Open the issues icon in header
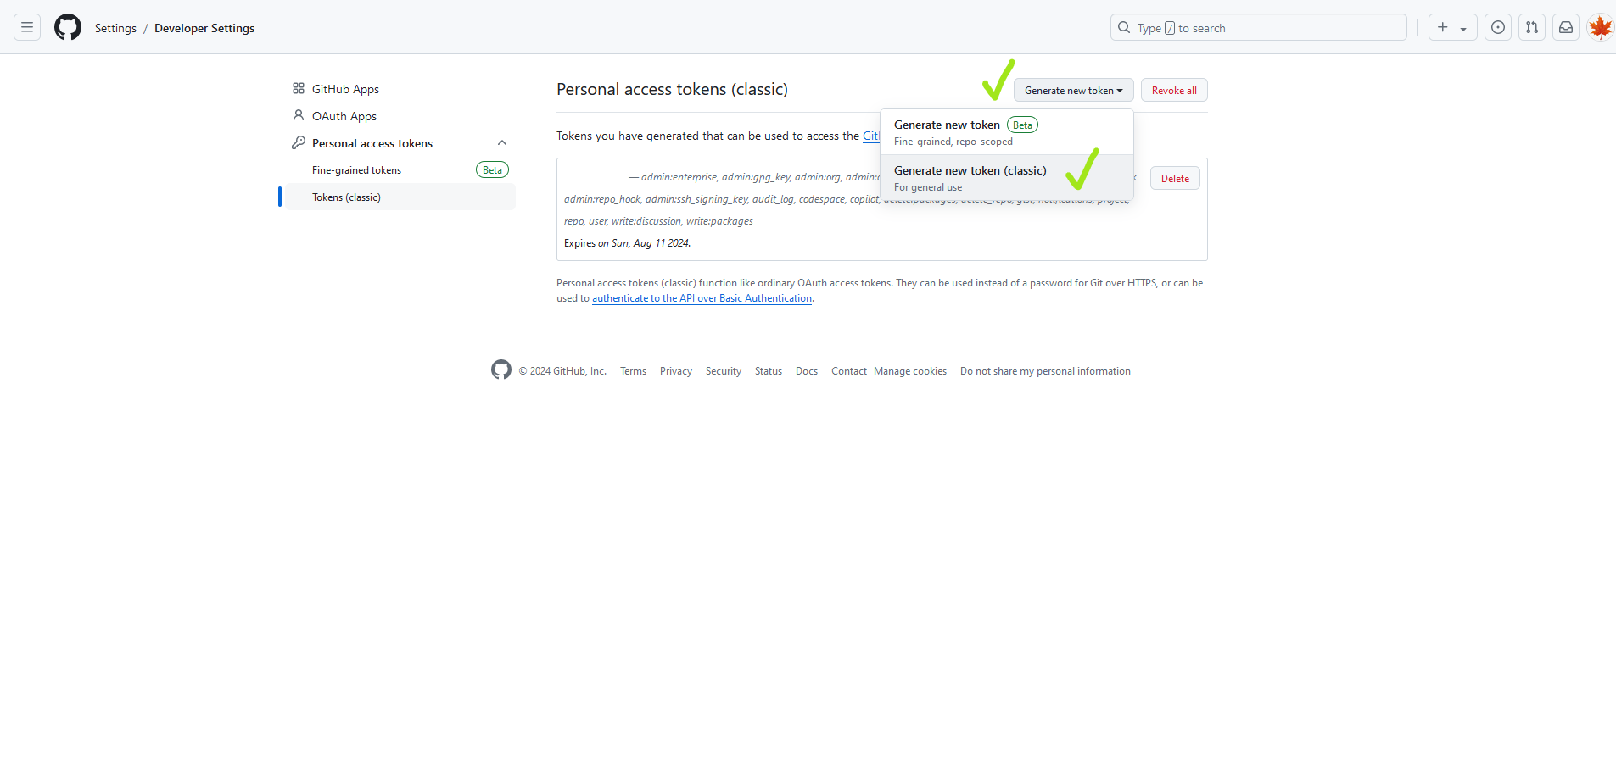The image size is (1616, 783). click(1498, 28)
